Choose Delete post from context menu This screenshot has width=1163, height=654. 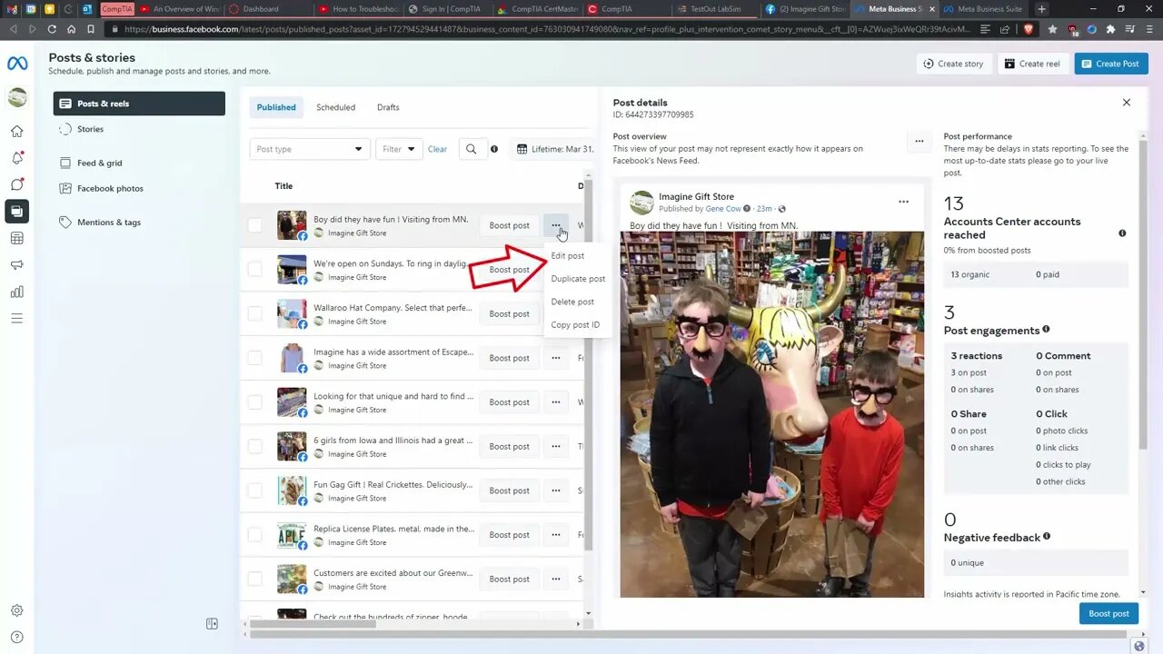coord(572,302)
